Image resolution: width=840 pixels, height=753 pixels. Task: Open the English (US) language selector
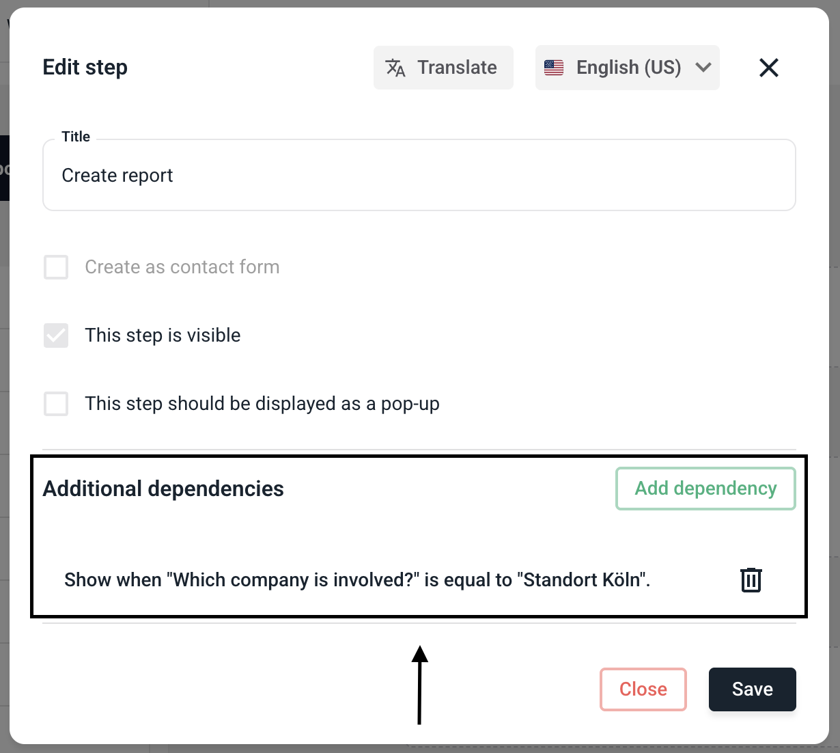coord(628,68)
